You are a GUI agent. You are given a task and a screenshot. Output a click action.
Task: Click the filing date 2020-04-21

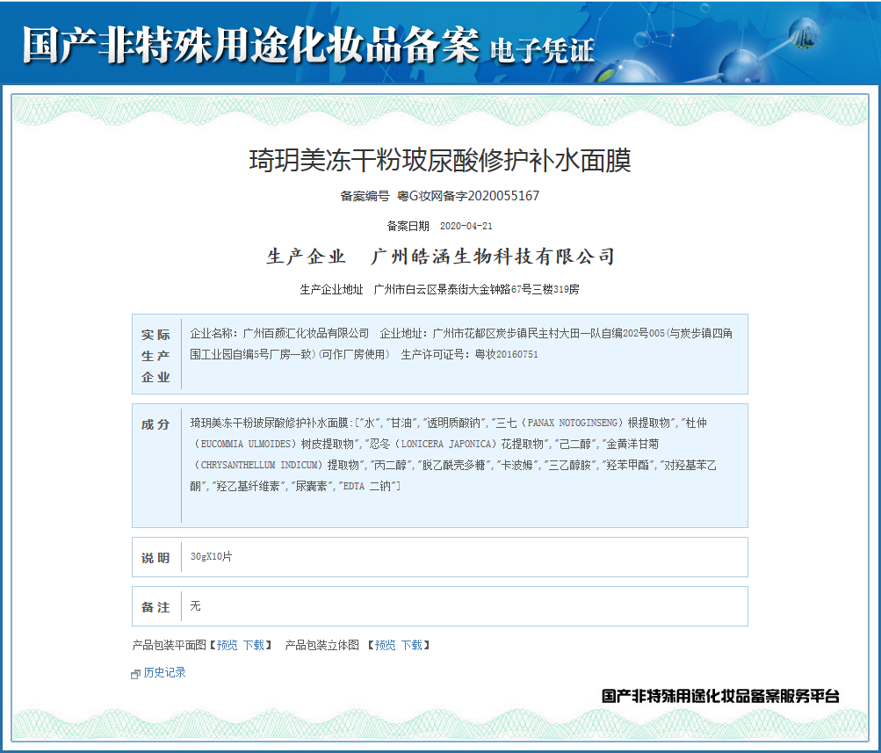coord(466,226)
